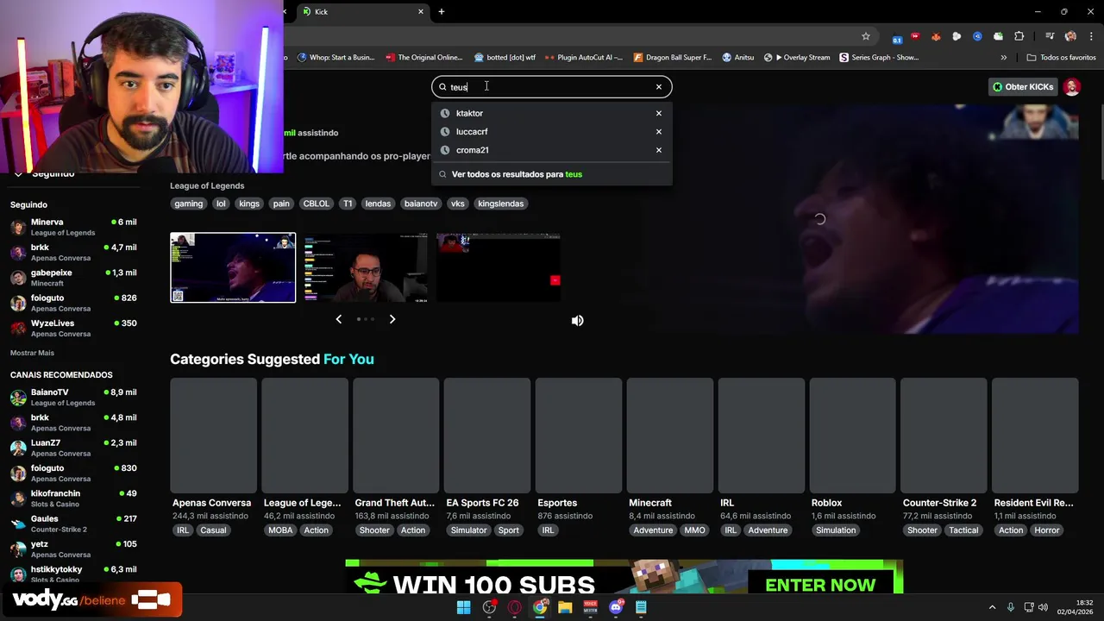Open the Chrome profile avatar
Screen dimensions: 1104x621
[1070, 36]
